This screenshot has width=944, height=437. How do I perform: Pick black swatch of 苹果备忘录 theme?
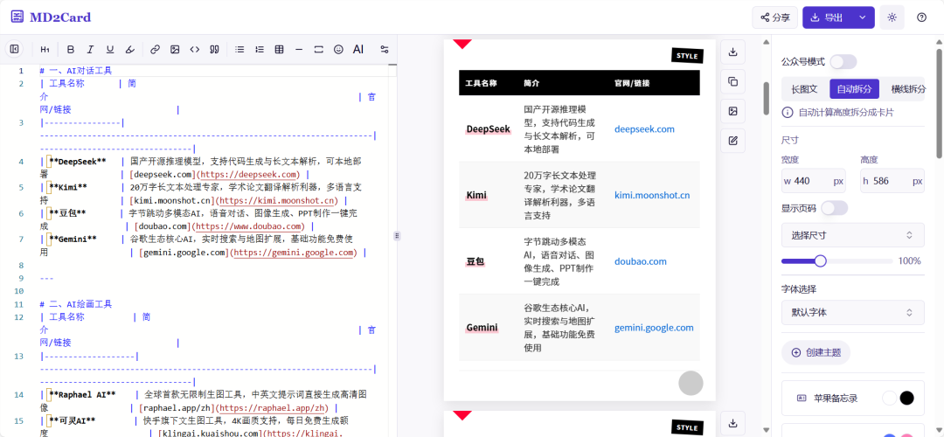906,398
